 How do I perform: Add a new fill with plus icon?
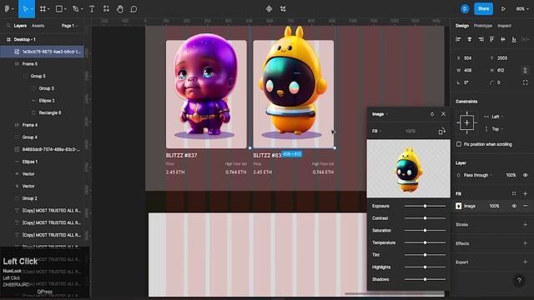(x=525, y=193)
